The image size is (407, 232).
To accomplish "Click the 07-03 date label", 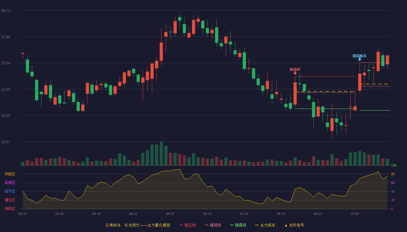I will pyautogui.click(x=355, y=214).
